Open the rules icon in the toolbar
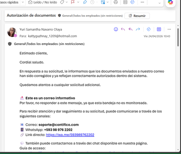 pyautogui.click(x=103, y=2)
